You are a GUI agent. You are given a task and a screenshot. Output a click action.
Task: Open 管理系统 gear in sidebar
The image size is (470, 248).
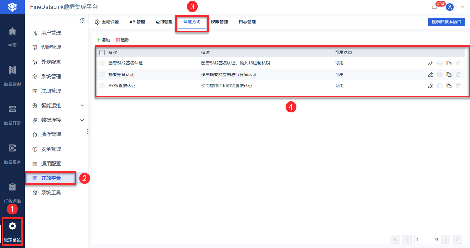[12, 232]
